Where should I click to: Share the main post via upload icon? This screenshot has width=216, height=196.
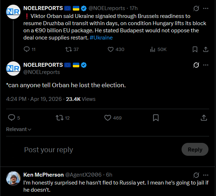coord(204,118)
